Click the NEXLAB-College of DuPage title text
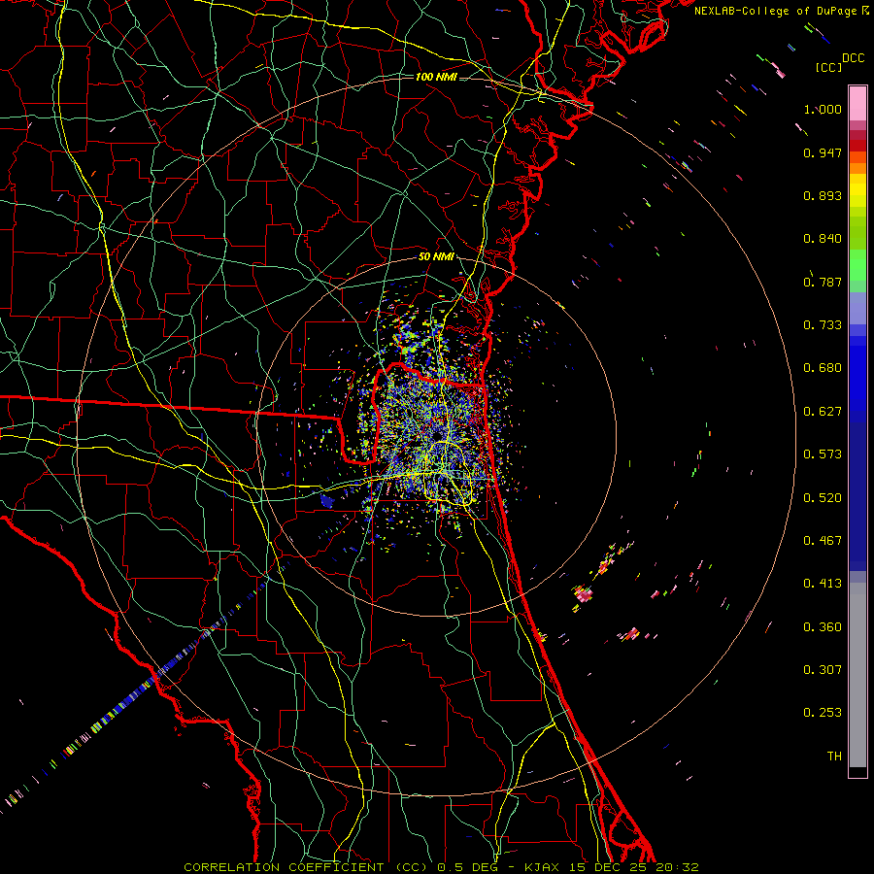This screenshot has width=874, height=874. pos(775,11)
